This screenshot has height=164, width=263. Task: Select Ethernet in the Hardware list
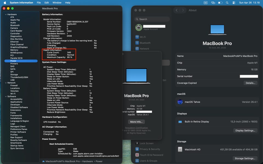[x=15, y=42]
